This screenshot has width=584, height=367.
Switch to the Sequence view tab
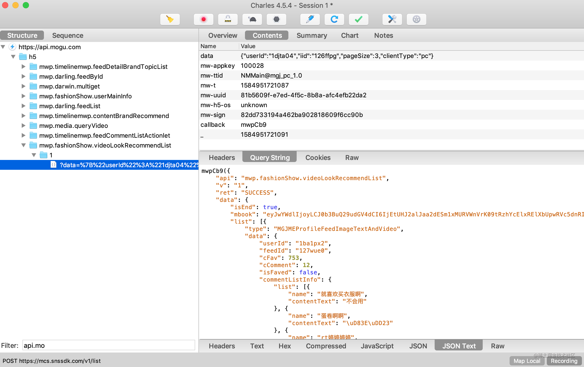pyautogui.click(x=68, y=35)
